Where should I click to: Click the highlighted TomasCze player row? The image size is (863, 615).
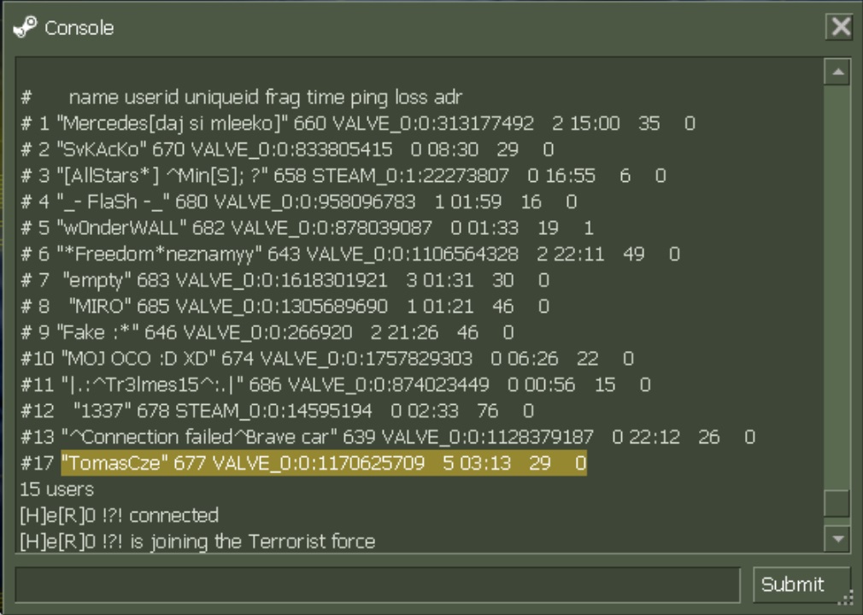(323, 463)
